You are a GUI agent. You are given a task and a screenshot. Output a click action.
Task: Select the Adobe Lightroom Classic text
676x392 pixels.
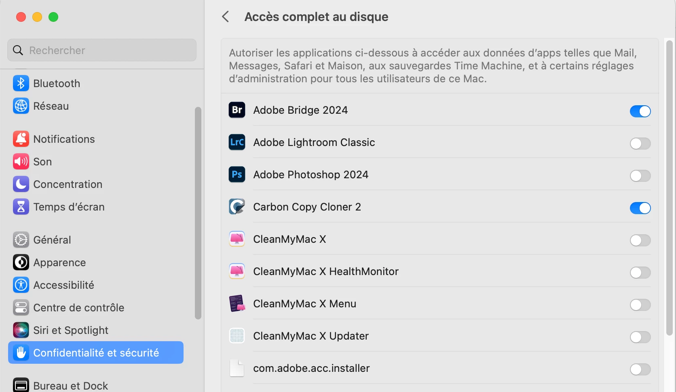pos(314,142)
